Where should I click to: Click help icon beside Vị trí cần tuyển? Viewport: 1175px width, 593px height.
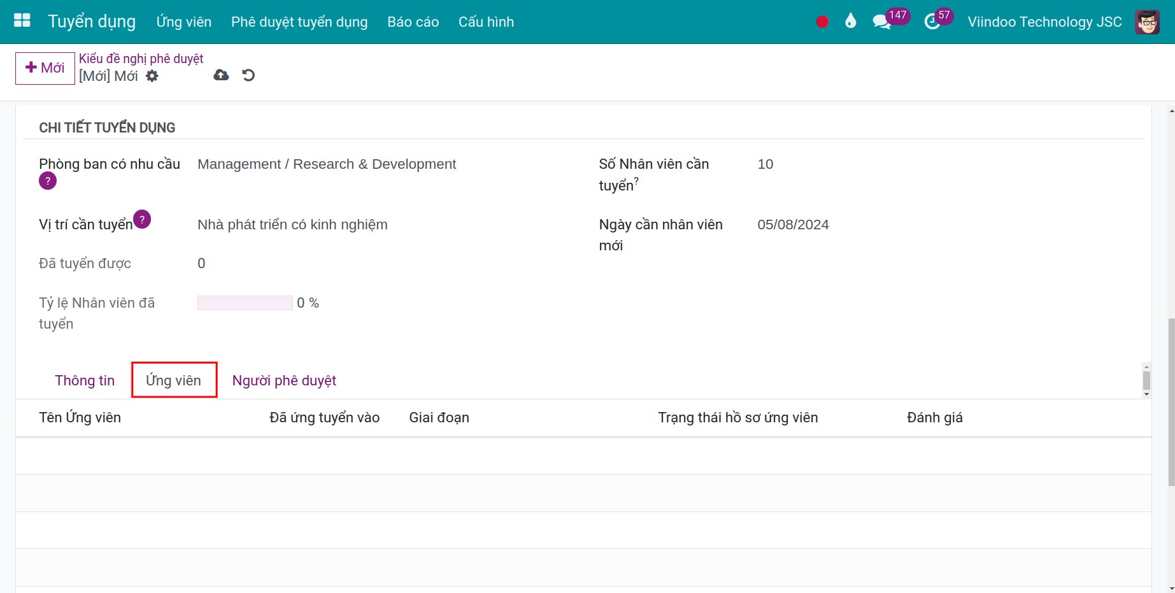point(142,219)
